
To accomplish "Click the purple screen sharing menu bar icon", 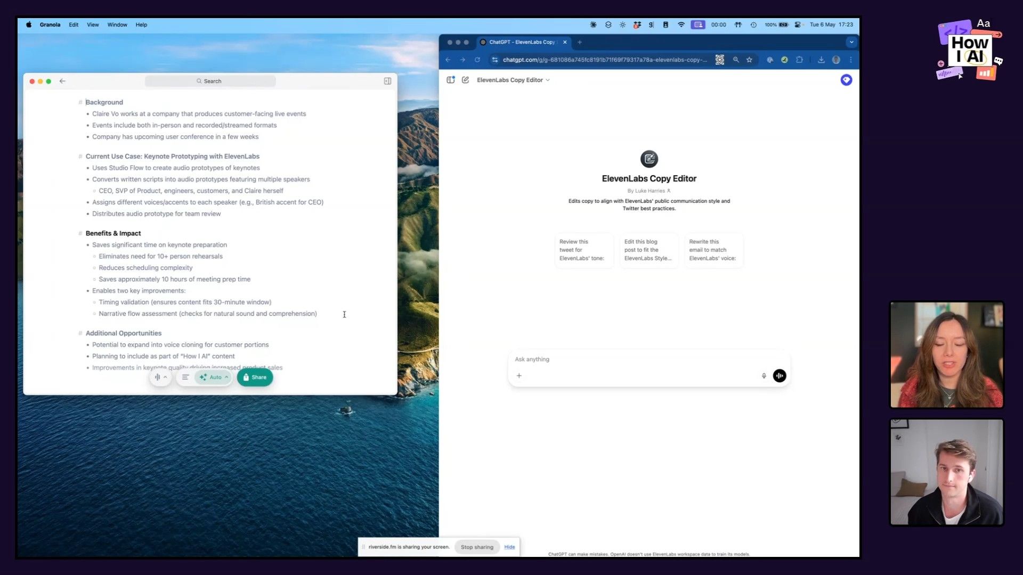I will [x=698, y=24].
